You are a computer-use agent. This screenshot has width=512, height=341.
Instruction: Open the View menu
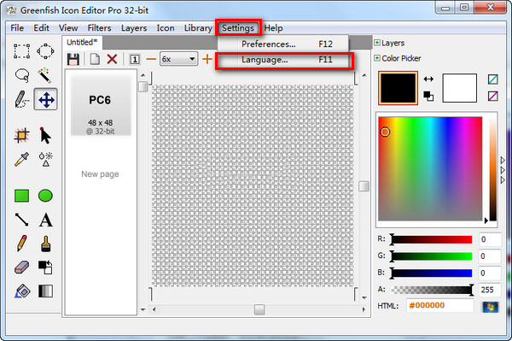[x=68, y=28]
